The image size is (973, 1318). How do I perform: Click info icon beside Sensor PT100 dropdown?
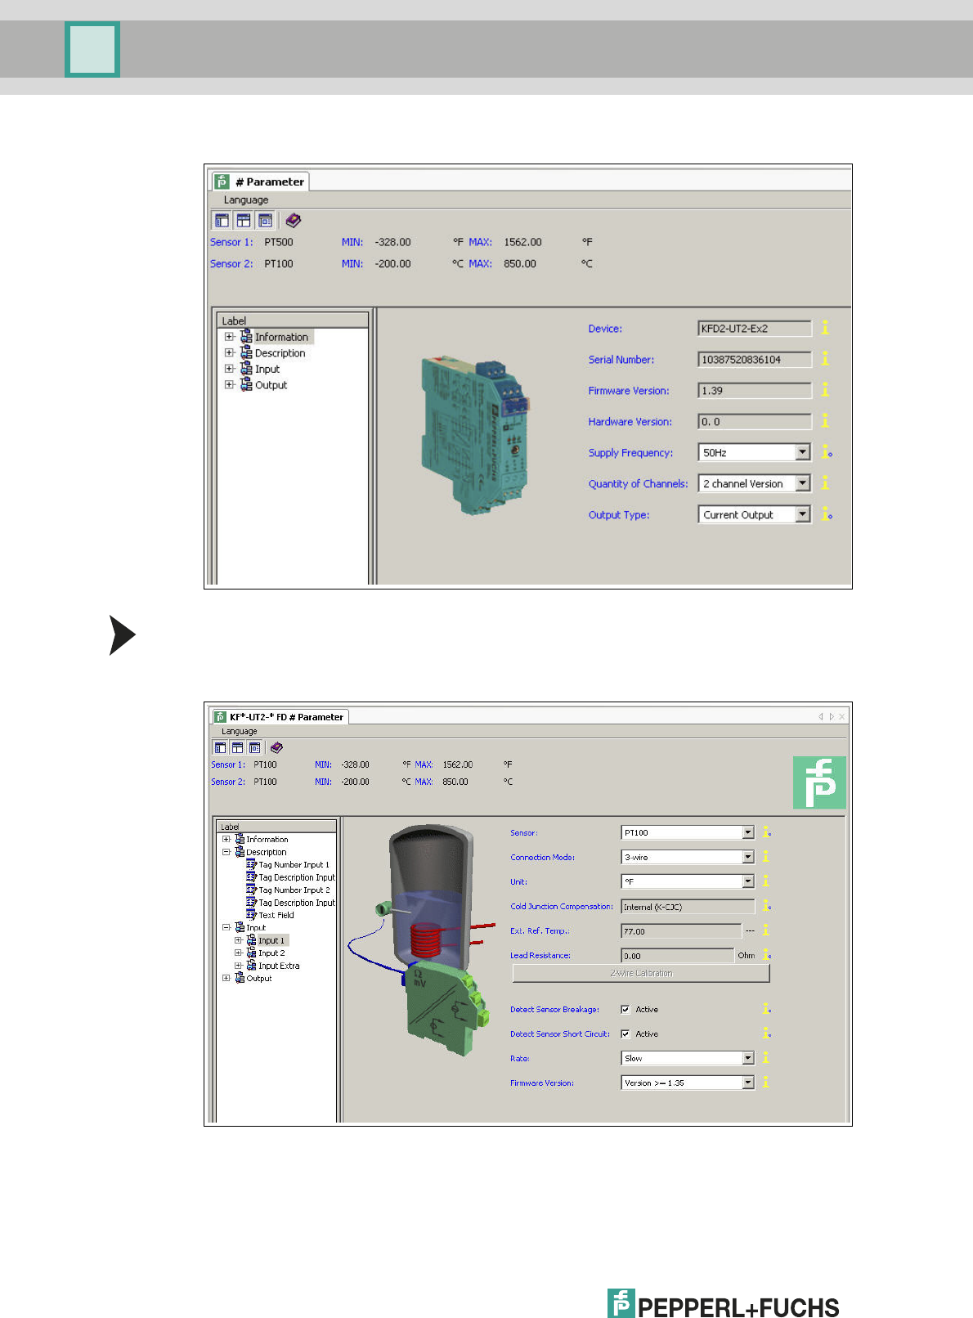(767, 832)
